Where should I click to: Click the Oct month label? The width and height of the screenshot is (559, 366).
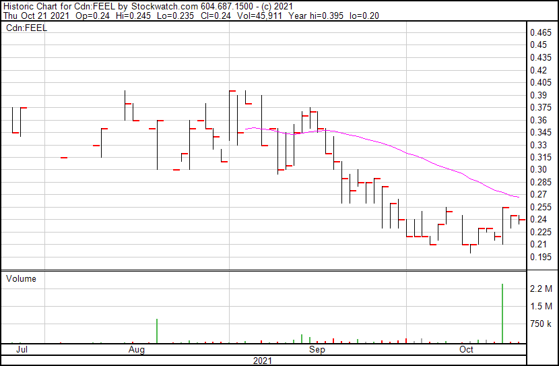tap(466, 349)
